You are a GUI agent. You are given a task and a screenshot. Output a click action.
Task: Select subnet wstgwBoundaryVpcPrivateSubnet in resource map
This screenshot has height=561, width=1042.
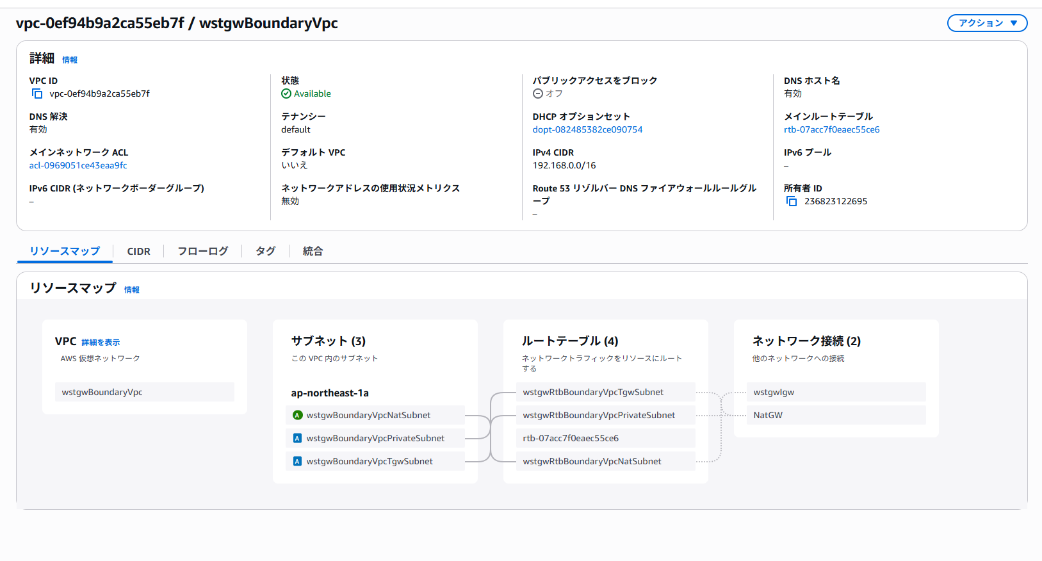[x=375, y=438]
